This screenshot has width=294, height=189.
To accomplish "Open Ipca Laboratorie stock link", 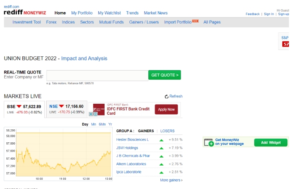I will [x=129, y=172].
